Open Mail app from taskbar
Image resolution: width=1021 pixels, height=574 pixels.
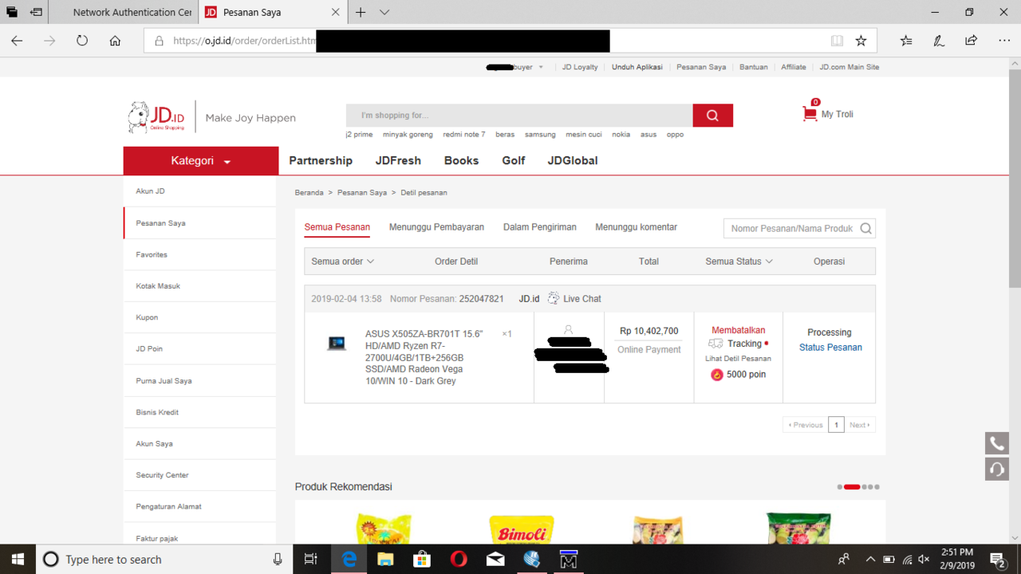tap(495, 560)
